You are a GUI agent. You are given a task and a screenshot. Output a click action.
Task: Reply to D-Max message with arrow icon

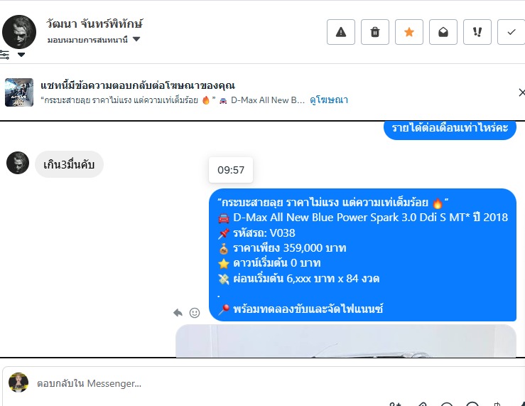point(178,313)
